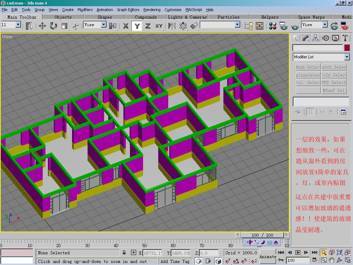Click the object color swatch

(x=347, y=48)
